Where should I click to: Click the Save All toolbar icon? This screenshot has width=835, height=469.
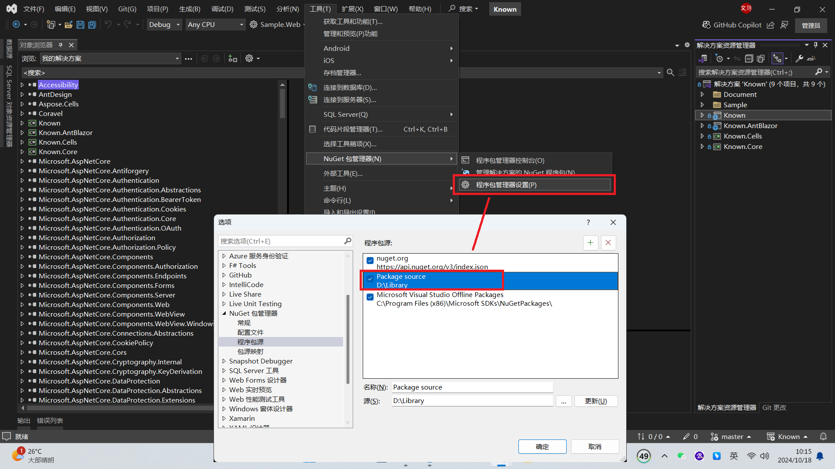(92, 25)
